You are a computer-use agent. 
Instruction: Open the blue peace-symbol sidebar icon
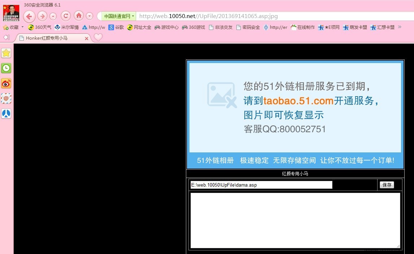tap(6, 114)
